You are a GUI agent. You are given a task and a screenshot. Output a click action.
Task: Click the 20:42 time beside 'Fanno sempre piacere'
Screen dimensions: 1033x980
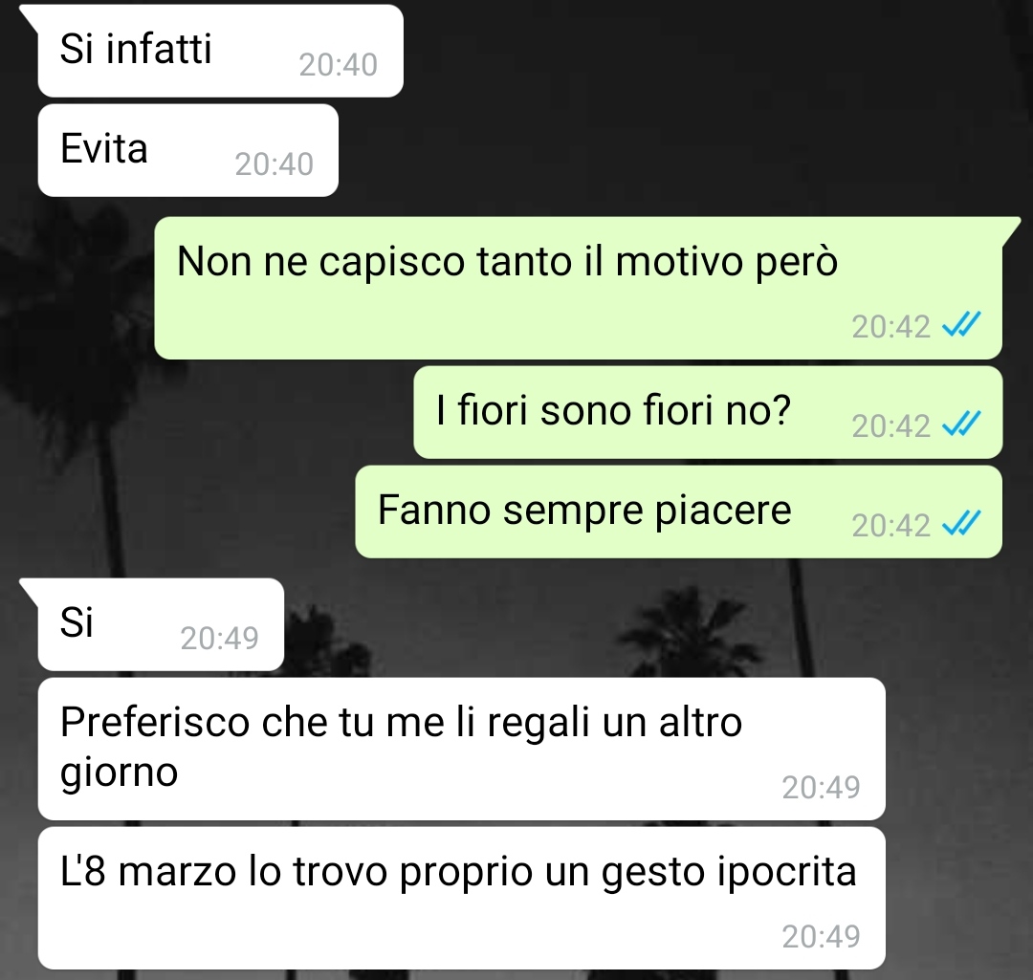tap(890, 526)
